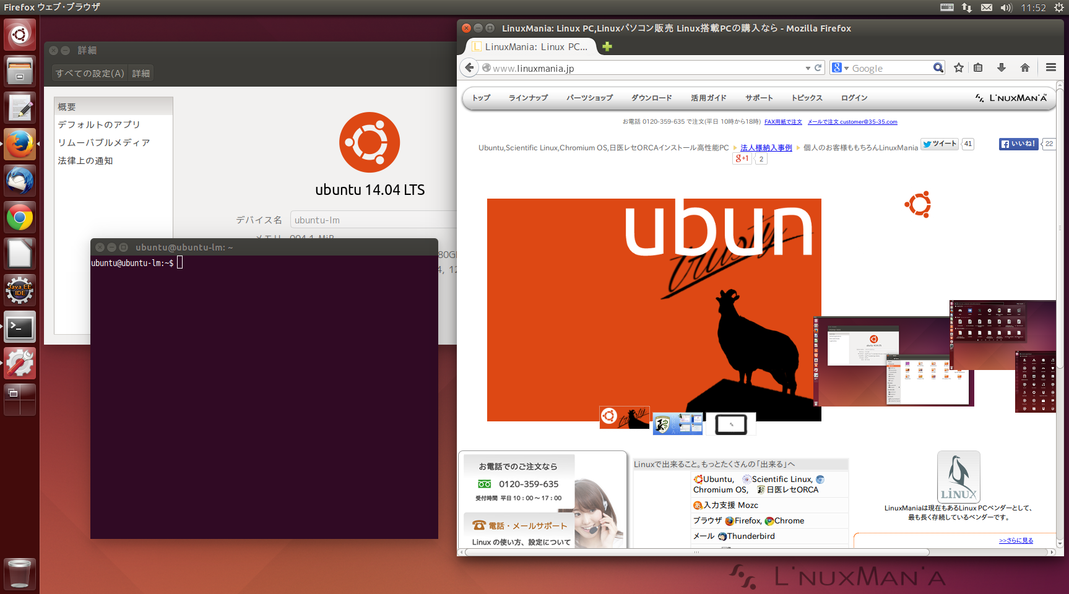Open the network indicator in top panel
This screenshot has width=1069, height=594.
coord(967,7)
